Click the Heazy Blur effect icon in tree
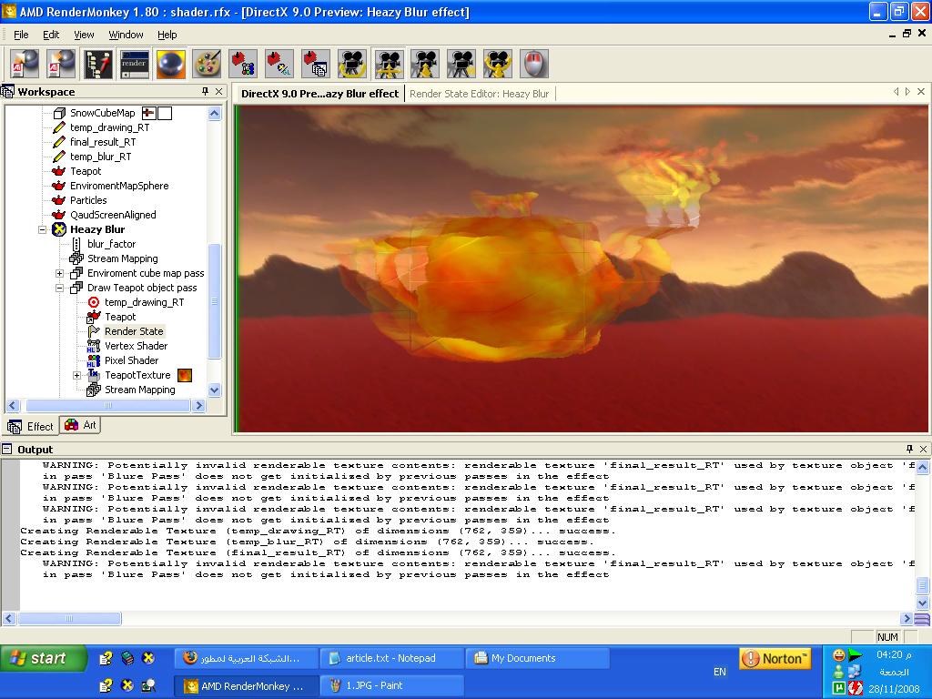Screen dimensions: 932x699 [59, 229]
